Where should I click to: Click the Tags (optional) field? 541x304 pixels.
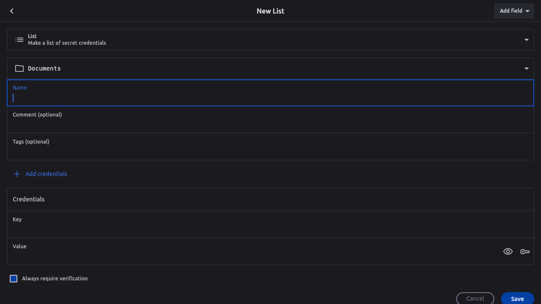(270, 151)
